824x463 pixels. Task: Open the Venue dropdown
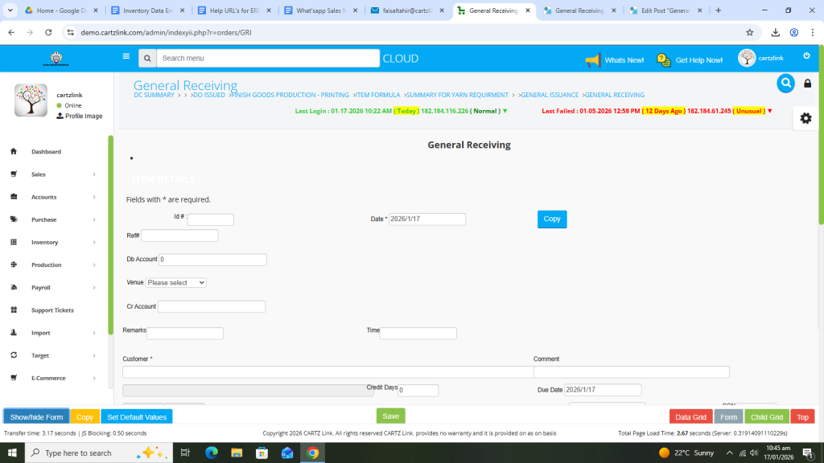(x=176, y=283)
